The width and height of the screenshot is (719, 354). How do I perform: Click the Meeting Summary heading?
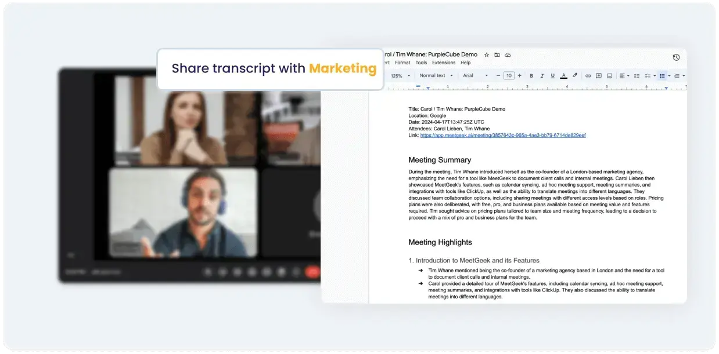pos(440,160)
